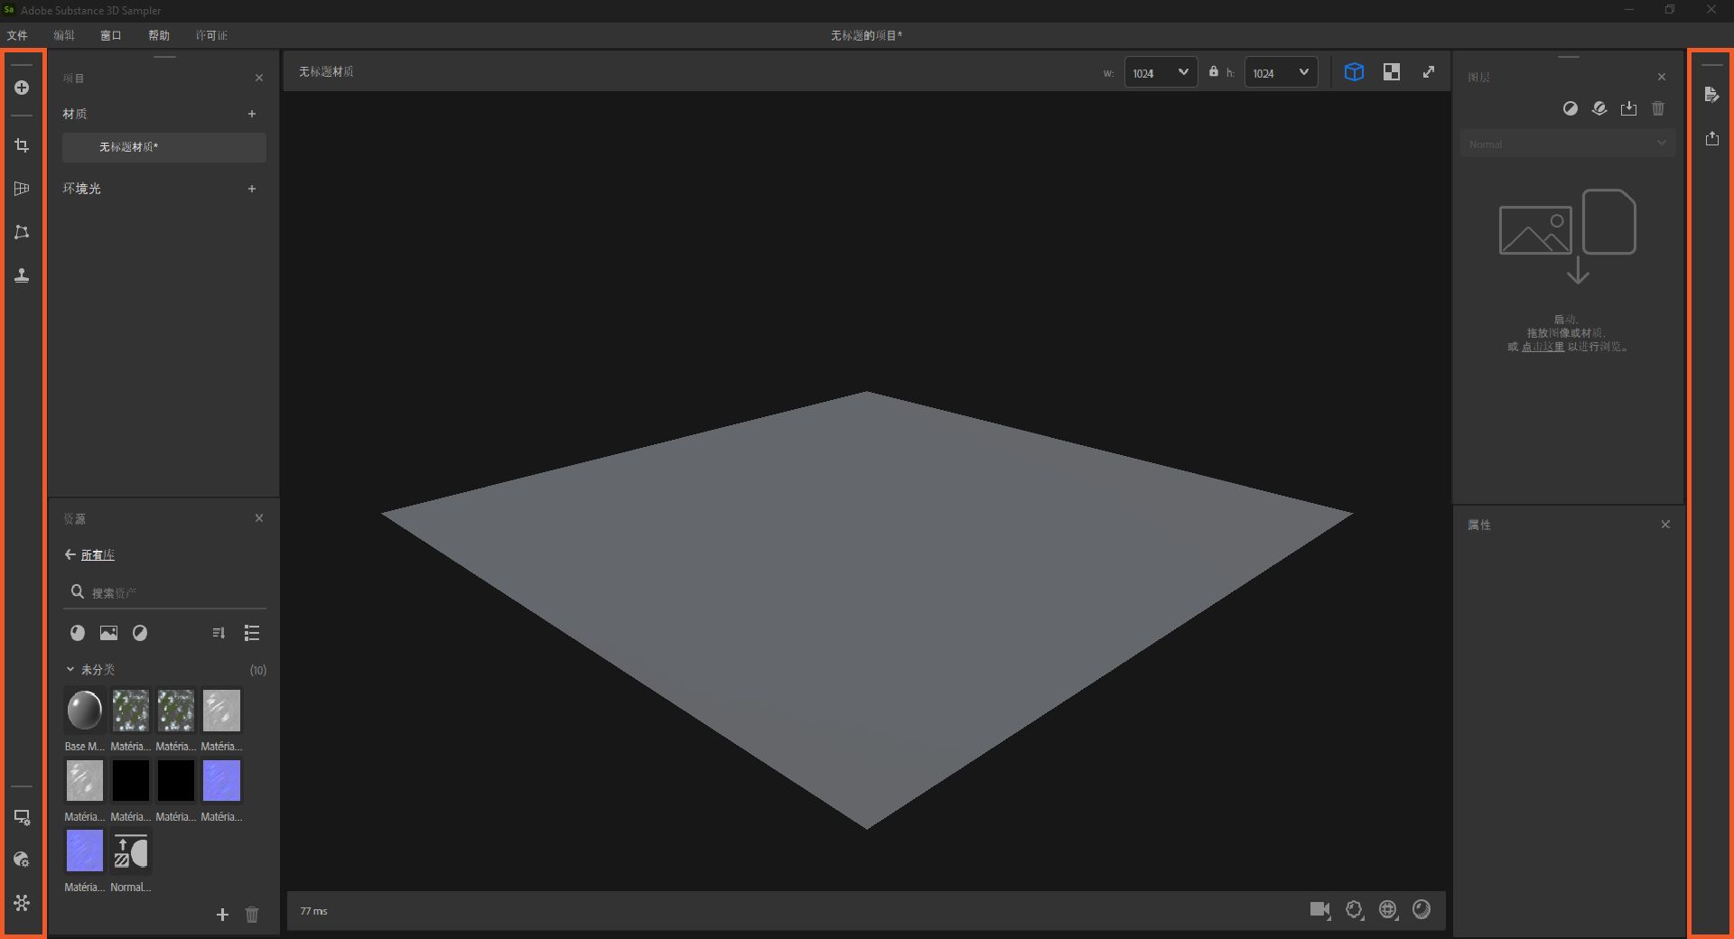This screenshot has height=939, width=1734.
Task: Focus the 搜索资产 asset search field
Action: (164, 593)
